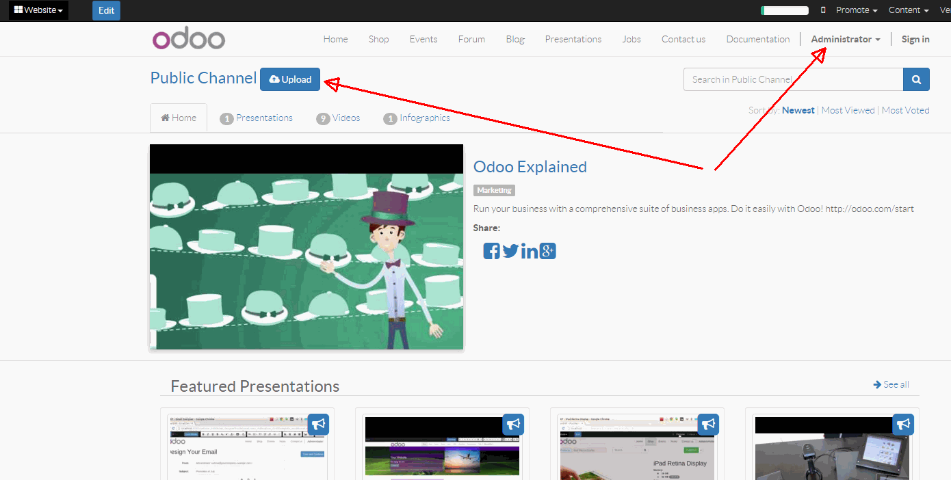Click the Marketing tag
Image resolution: width=951 pixels, height=480 pixels.
pos(494,190)
